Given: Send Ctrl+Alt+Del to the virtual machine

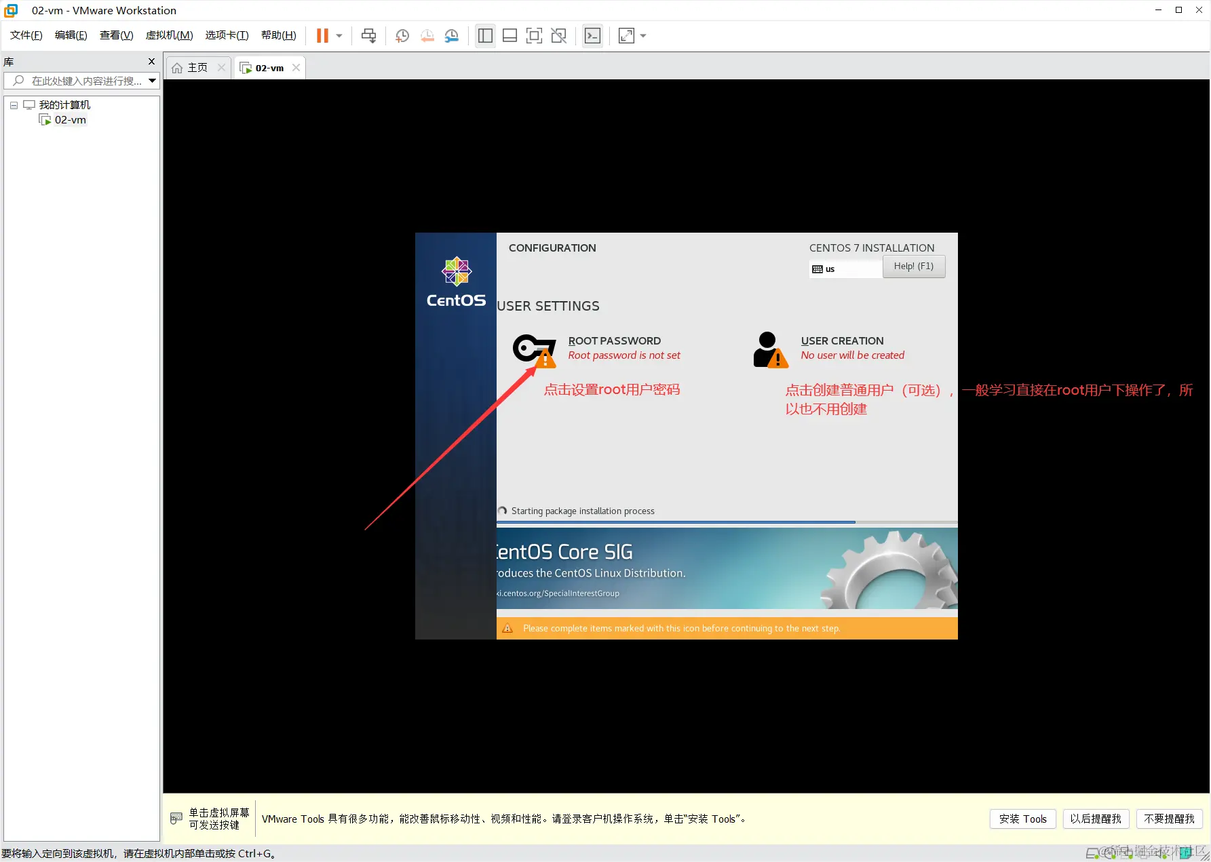Looking at the screenshot, I should [369, 36].
